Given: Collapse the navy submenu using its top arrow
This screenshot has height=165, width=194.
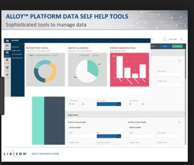Looking at the screenshot, I should click(23, 44).
